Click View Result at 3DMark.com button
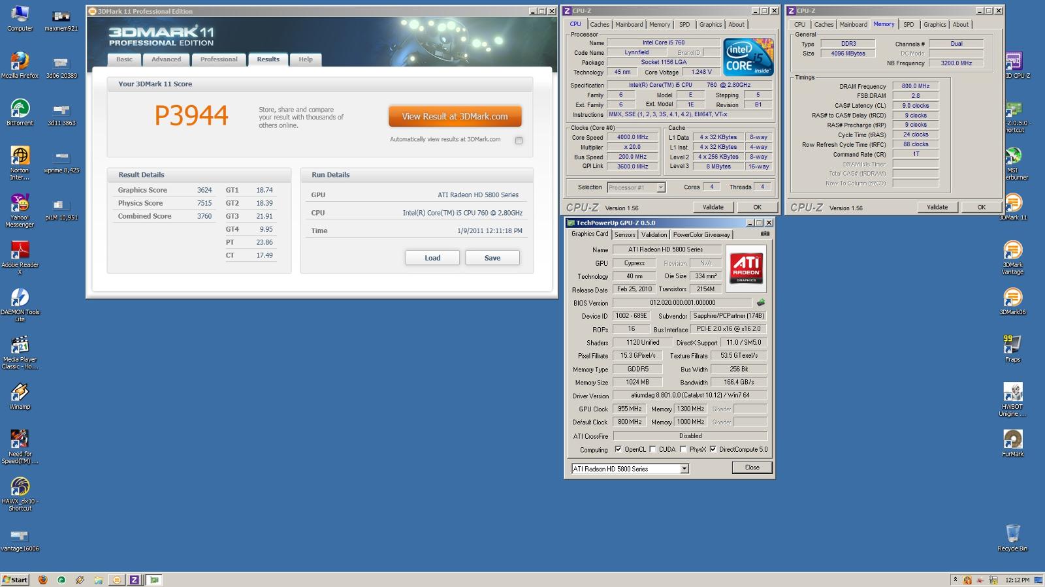The height and width of the screenshot is (587, 1045). pos(455,116)
